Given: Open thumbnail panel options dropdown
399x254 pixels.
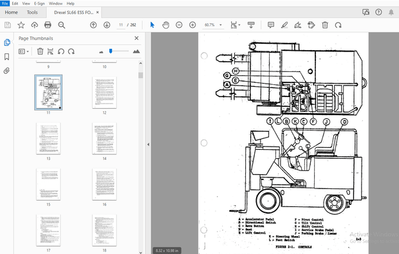Looking at the screenshot, I should pos(24,51).
